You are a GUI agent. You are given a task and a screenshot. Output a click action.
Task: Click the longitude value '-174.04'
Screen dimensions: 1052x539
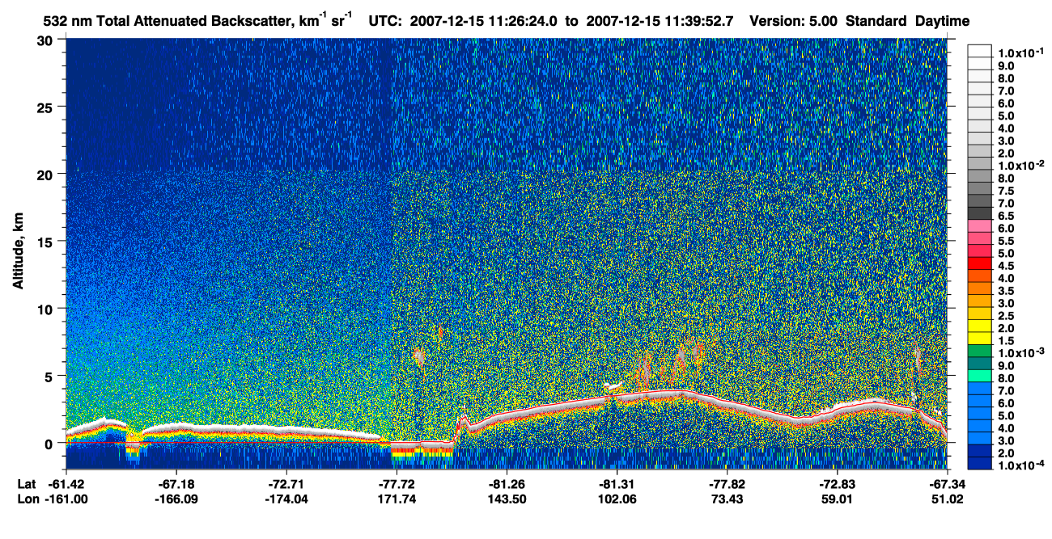286,499
